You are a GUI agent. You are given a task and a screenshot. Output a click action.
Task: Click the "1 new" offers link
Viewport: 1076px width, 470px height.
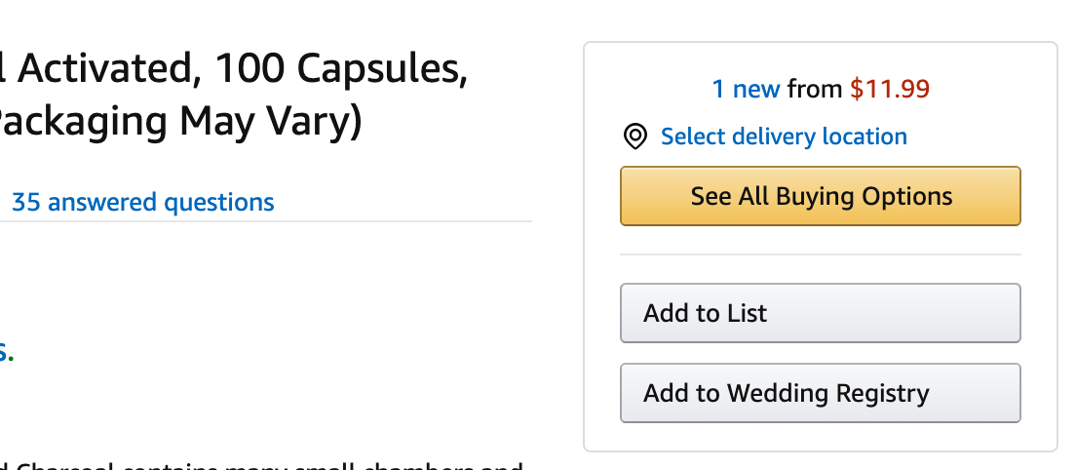pos(746,90)
